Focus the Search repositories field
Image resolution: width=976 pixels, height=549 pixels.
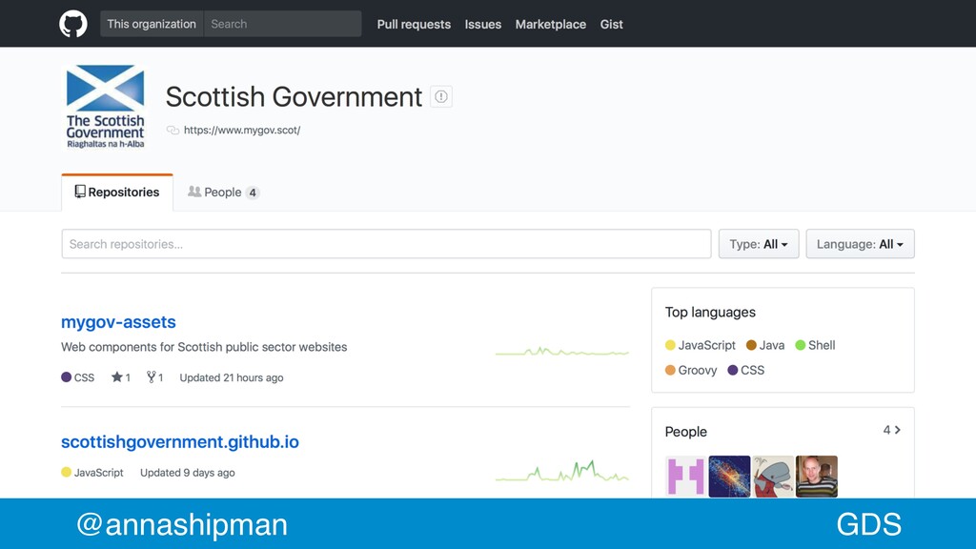[x=386, y=244]
